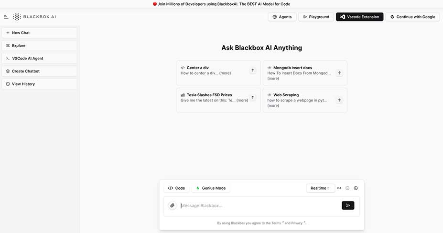Focus the Message Blackbox input field
The width and height of the screenshot is (443, 233).
pyautogui.click(x=258, y=206)
